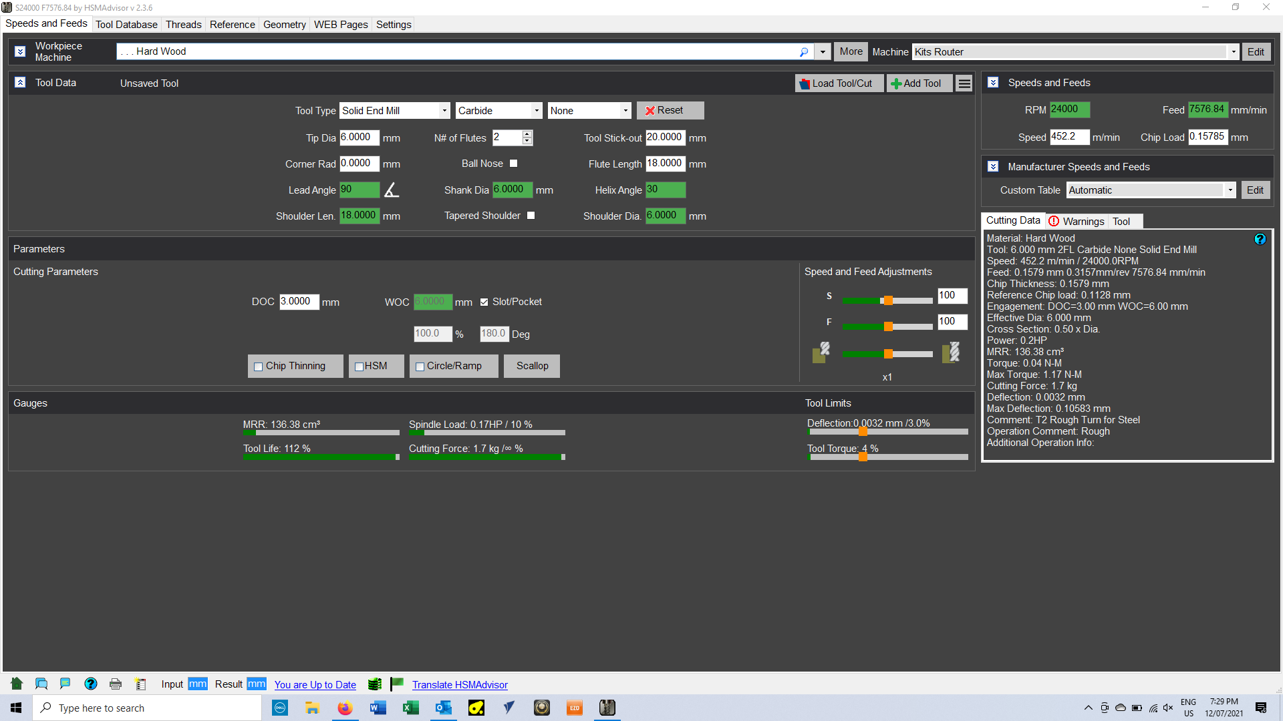Click the Translate HSMAdvisor link
Viewport: 1283px width, 721px height.
[x=460, y=685]
